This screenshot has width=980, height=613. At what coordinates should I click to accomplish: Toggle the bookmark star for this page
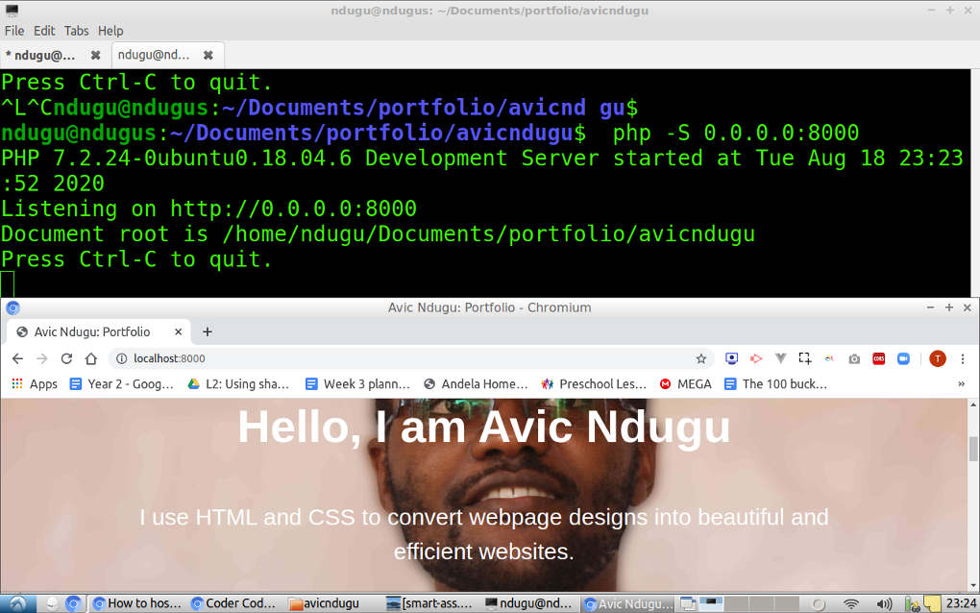700,357
